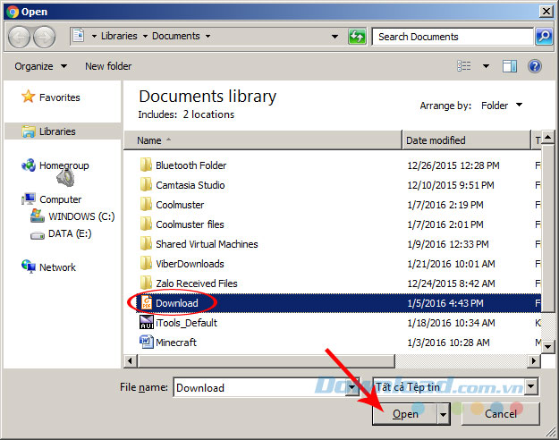The height and width of the screenshot is (440, 559).
Task: Click the Refresh button beside address bar
Action: coord(358,37)
